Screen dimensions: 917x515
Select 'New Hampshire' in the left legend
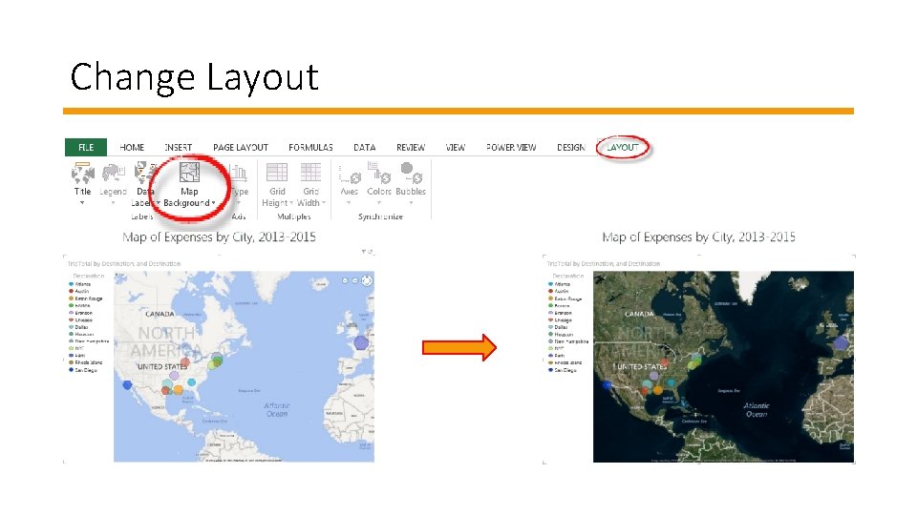92,341
